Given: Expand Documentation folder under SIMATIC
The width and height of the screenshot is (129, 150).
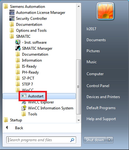Looking at the screenshot, I should (32, 54).
